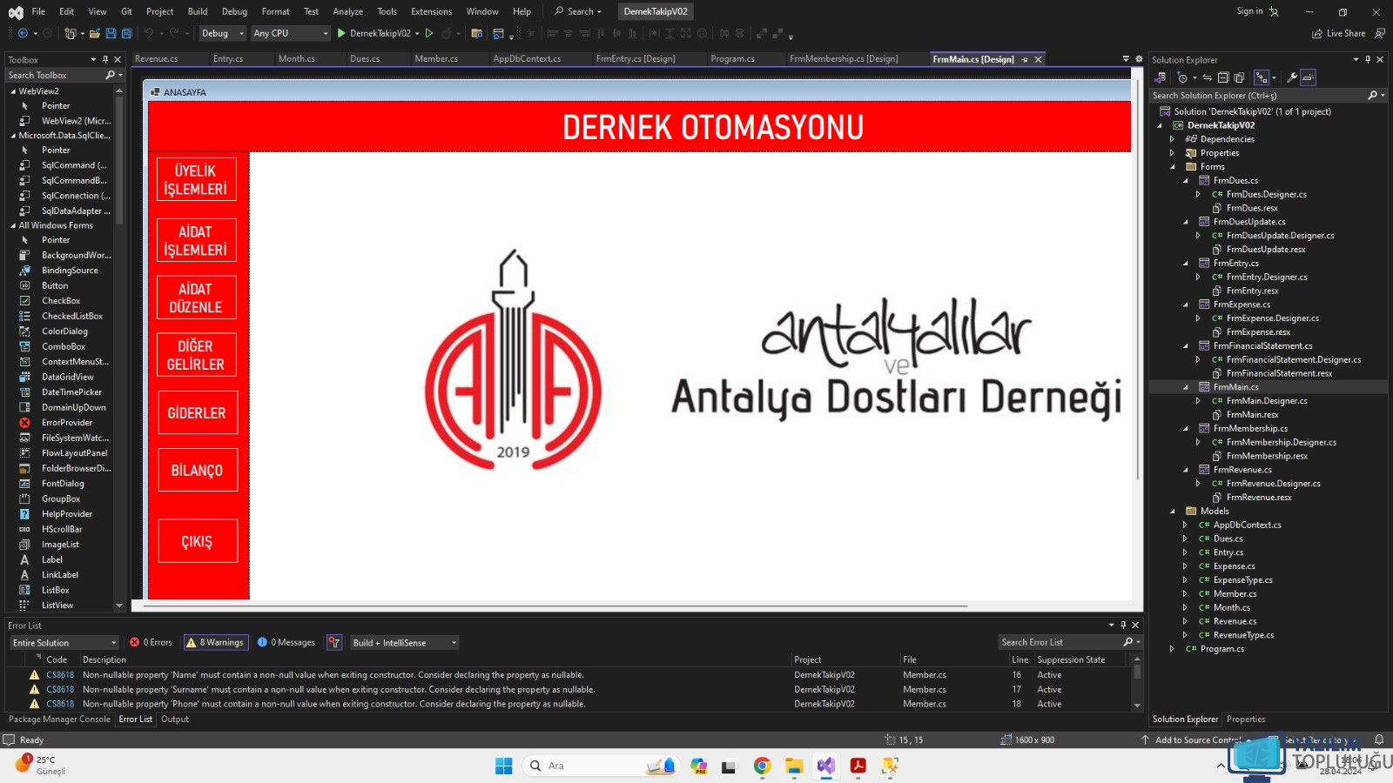The width and height of the screenshot is (1393, 783).
Task: Click Collapse All in Solution Explorer
Action: coord(1222,77)
